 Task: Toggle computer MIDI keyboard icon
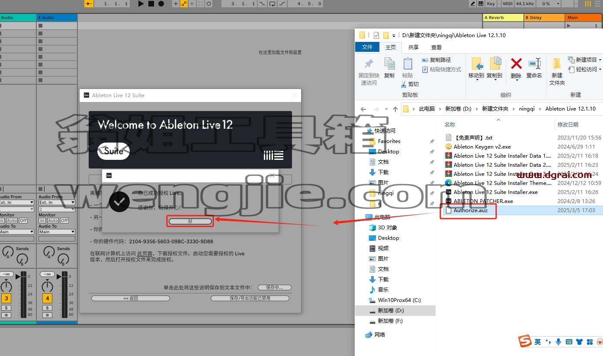click(x=481, y=3)
